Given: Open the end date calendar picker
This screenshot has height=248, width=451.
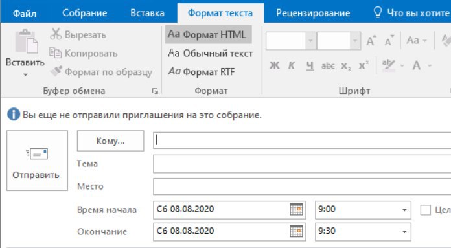Looking at the screenshot, I should tap(296, 231).
